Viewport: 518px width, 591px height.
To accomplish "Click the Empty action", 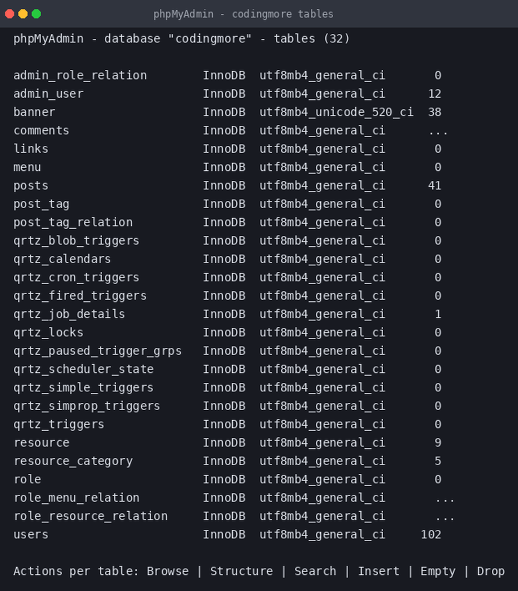I will click(438, 571).
